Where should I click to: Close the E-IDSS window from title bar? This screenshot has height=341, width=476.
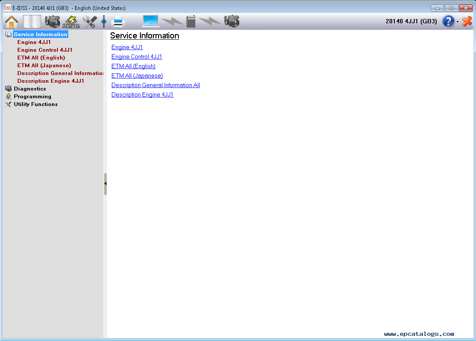[465, 8]
